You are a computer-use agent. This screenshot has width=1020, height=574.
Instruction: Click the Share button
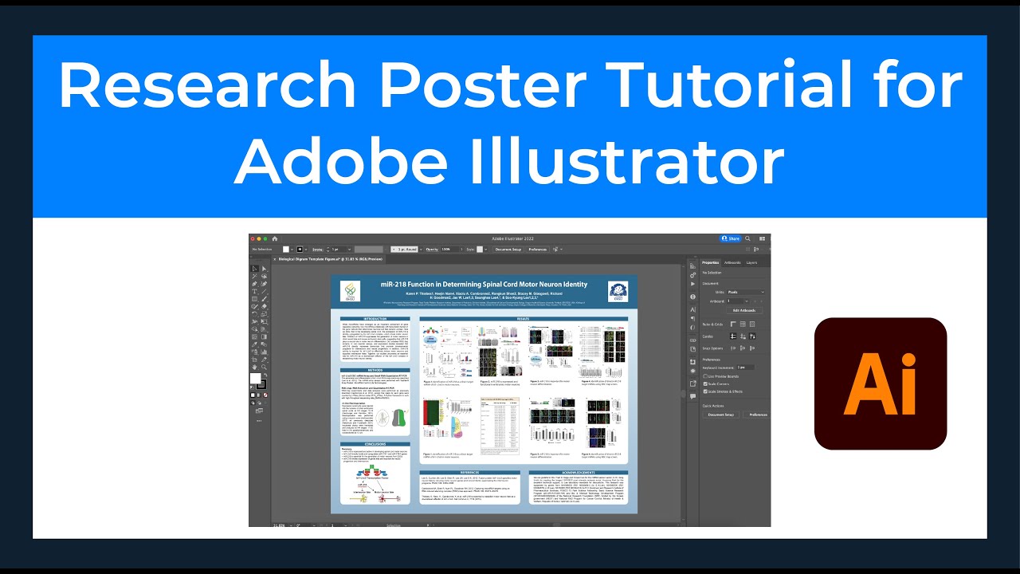coord(731,238)
